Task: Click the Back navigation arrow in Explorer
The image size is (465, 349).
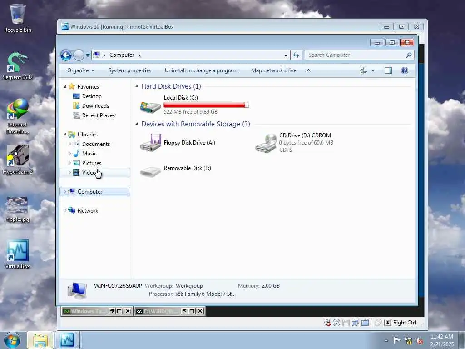Action: 66,55
